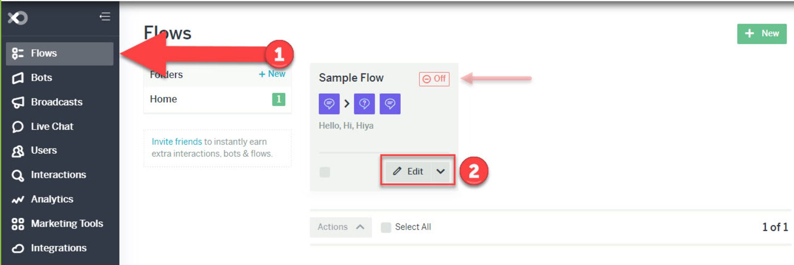Open the Actions dropdown

pyautogui.click(x=340, y=227)
